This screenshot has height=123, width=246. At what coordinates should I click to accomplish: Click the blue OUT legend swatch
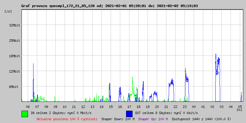pos(129,113)
